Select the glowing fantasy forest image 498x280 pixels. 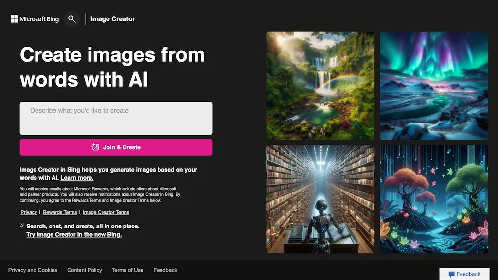(434, 199)
